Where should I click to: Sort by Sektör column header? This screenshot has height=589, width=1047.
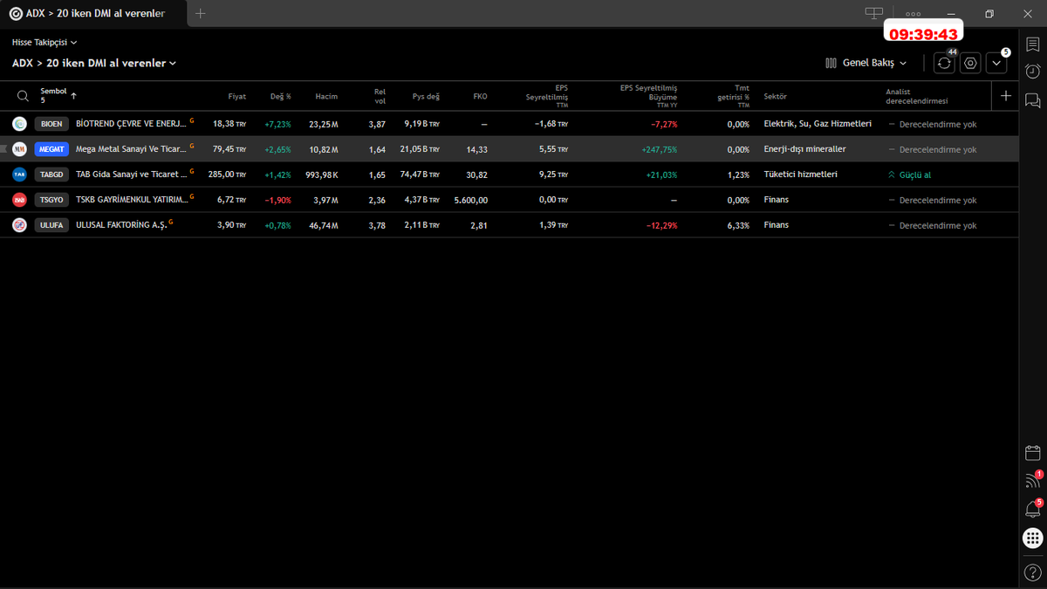[x=775, y=96]
